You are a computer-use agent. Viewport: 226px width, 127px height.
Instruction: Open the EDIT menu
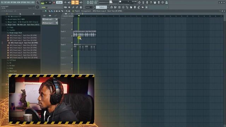6,2
